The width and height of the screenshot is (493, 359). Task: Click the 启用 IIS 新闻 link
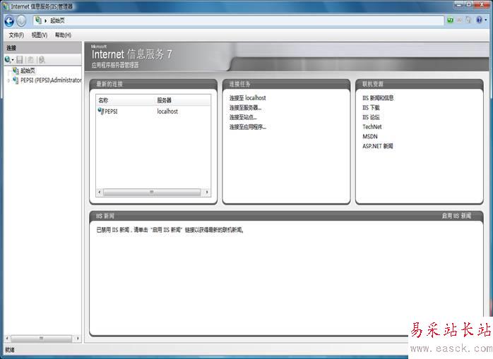(456, 216)
